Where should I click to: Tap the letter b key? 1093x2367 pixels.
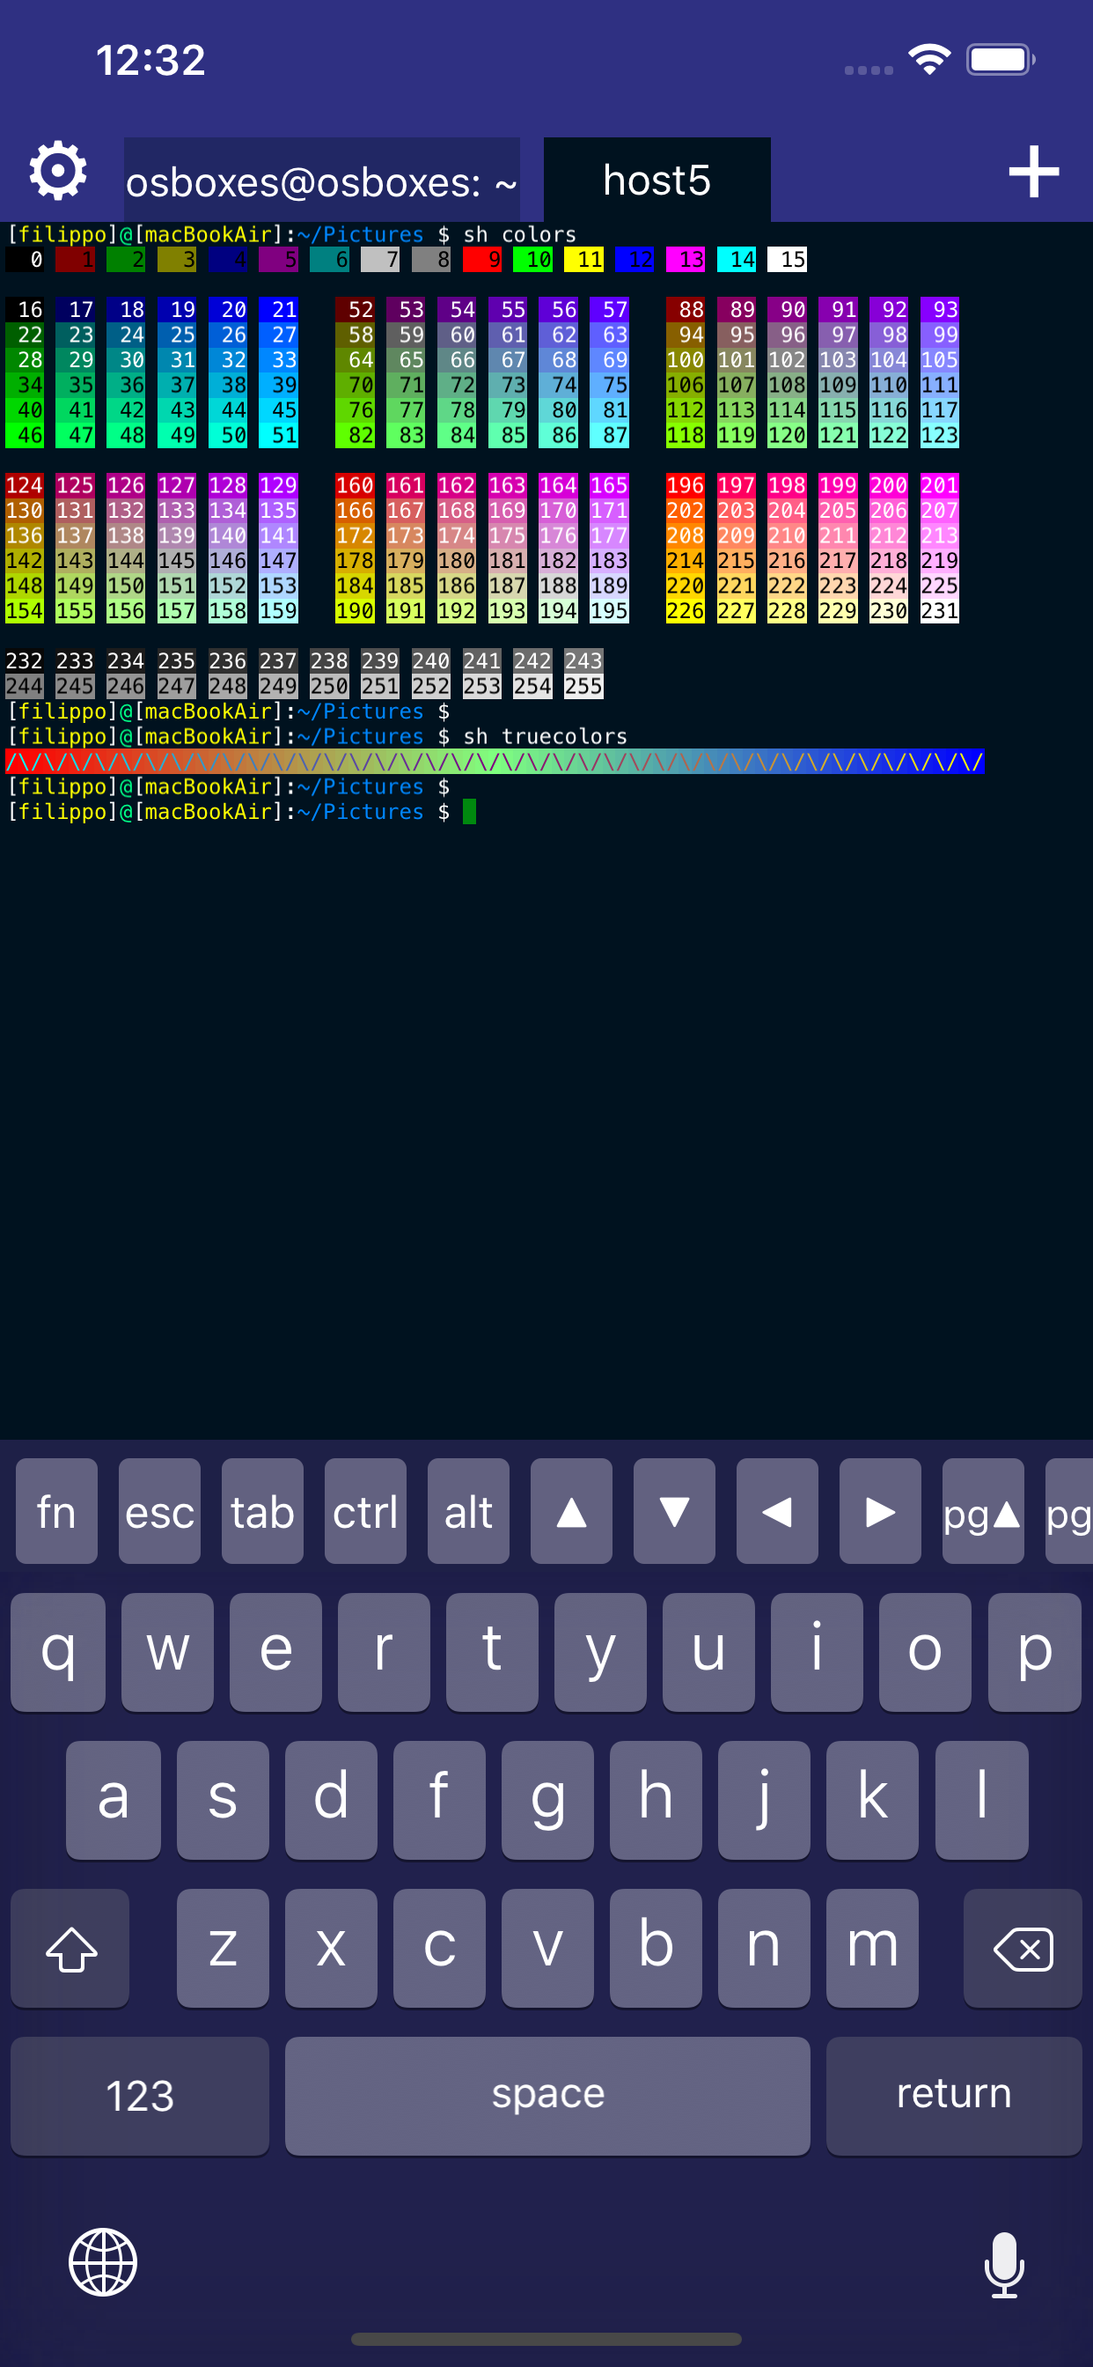tap(656, 1948)
